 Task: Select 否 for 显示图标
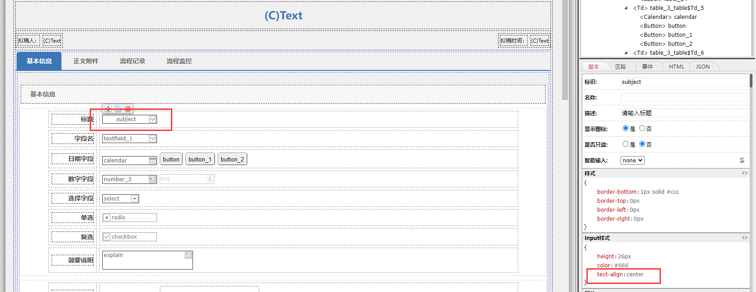coord(642,128)
